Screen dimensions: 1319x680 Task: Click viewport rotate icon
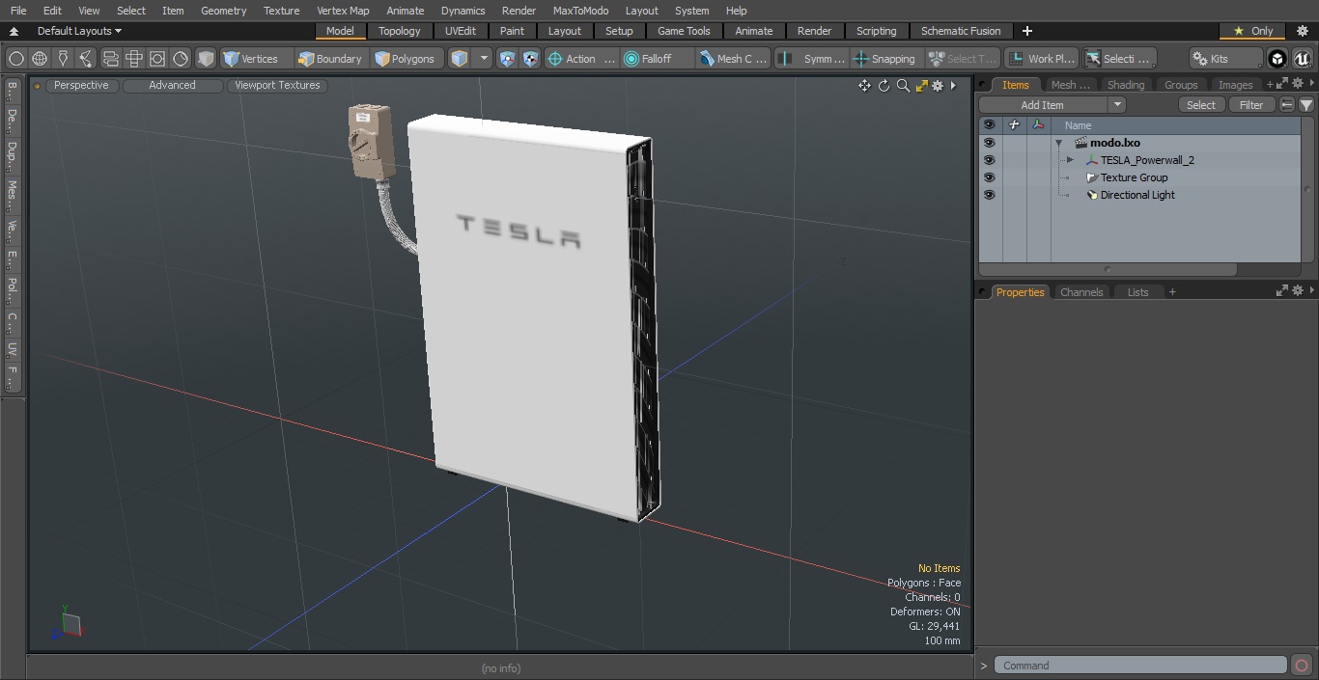pyautogui.click(x=884, y=86)
